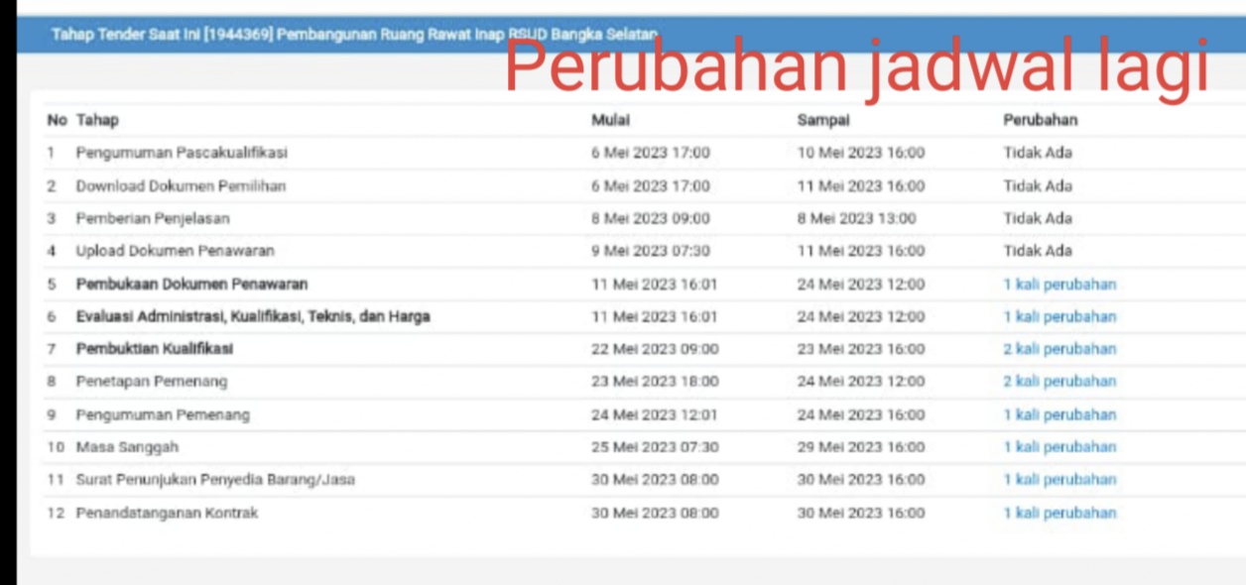Click start date in Penandatanganan Kontrak row
Viewport: 1246px width, 585px height.
point(656,514)
